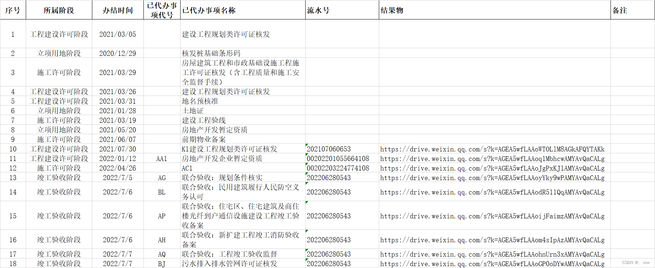Select the AC1 item name cell
The image size is (655, 268).
pyautogui.click(x=243, y=168)
